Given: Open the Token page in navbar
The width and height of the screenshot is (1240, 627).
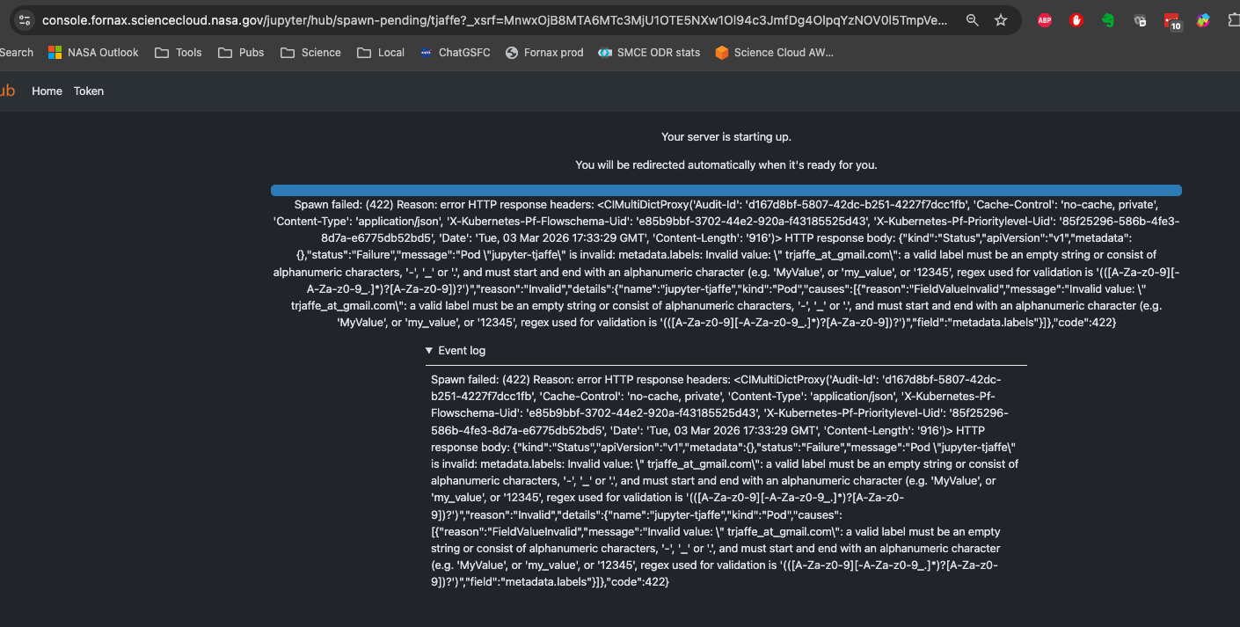Looking at the screenshot, I should [88, 91].
